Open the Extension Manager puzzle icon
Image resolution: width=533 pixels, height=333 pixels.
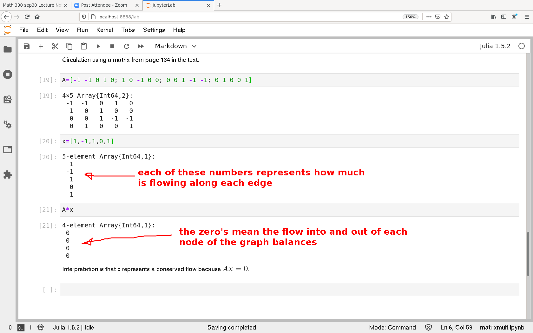[x=8, y=174]
